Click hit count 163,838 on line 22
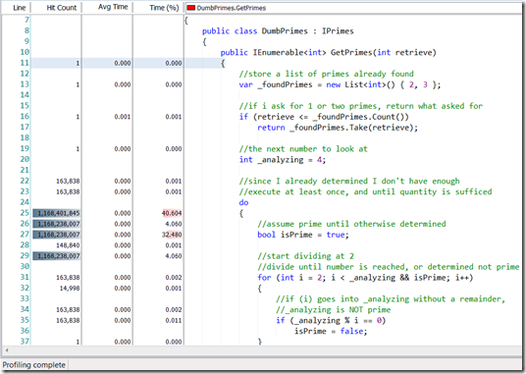Screen dimensions: 526x374 coord(68,182)
